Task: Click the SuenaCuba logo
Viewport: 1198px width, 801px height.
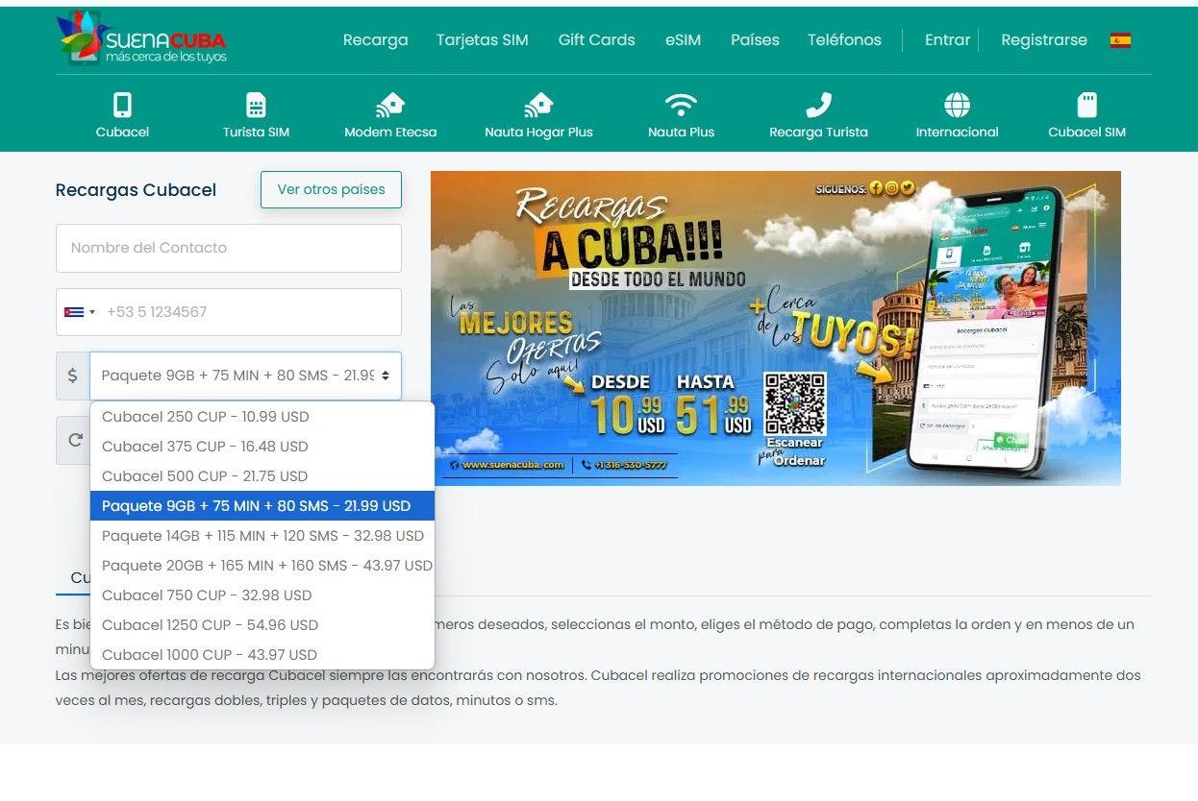Action: 141,38
